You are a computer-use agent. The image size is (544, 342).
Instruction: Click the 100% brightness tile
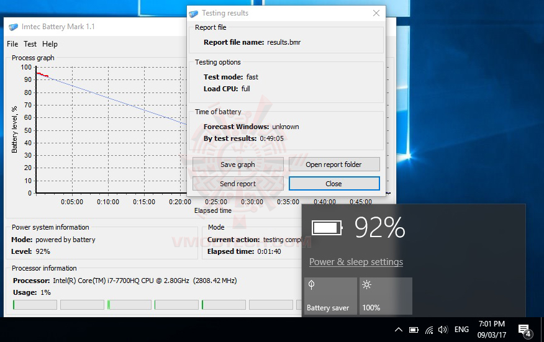[x=386, y=296]
